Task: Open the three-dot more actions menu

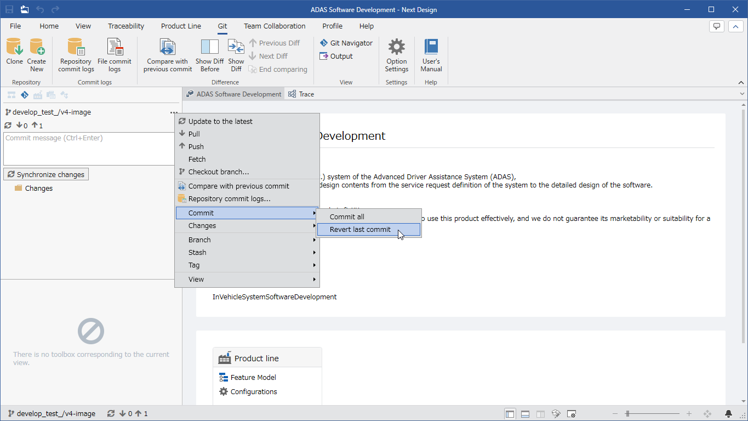Action: (174, 112)
